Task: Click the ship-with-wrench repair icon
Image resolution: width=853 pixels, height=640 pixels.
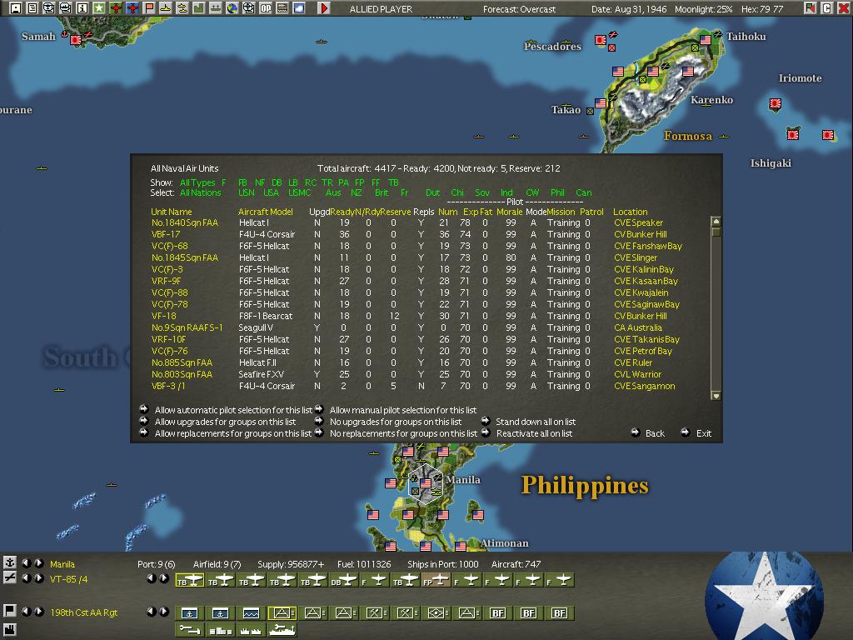Action: [282, 630]
